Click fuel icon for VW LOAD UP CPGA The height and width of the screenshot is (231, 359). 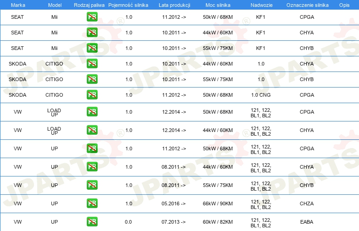coord(92,112)
